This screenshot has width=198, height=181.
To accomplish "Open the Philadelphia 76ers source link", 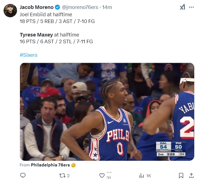I will click(50, 165).
